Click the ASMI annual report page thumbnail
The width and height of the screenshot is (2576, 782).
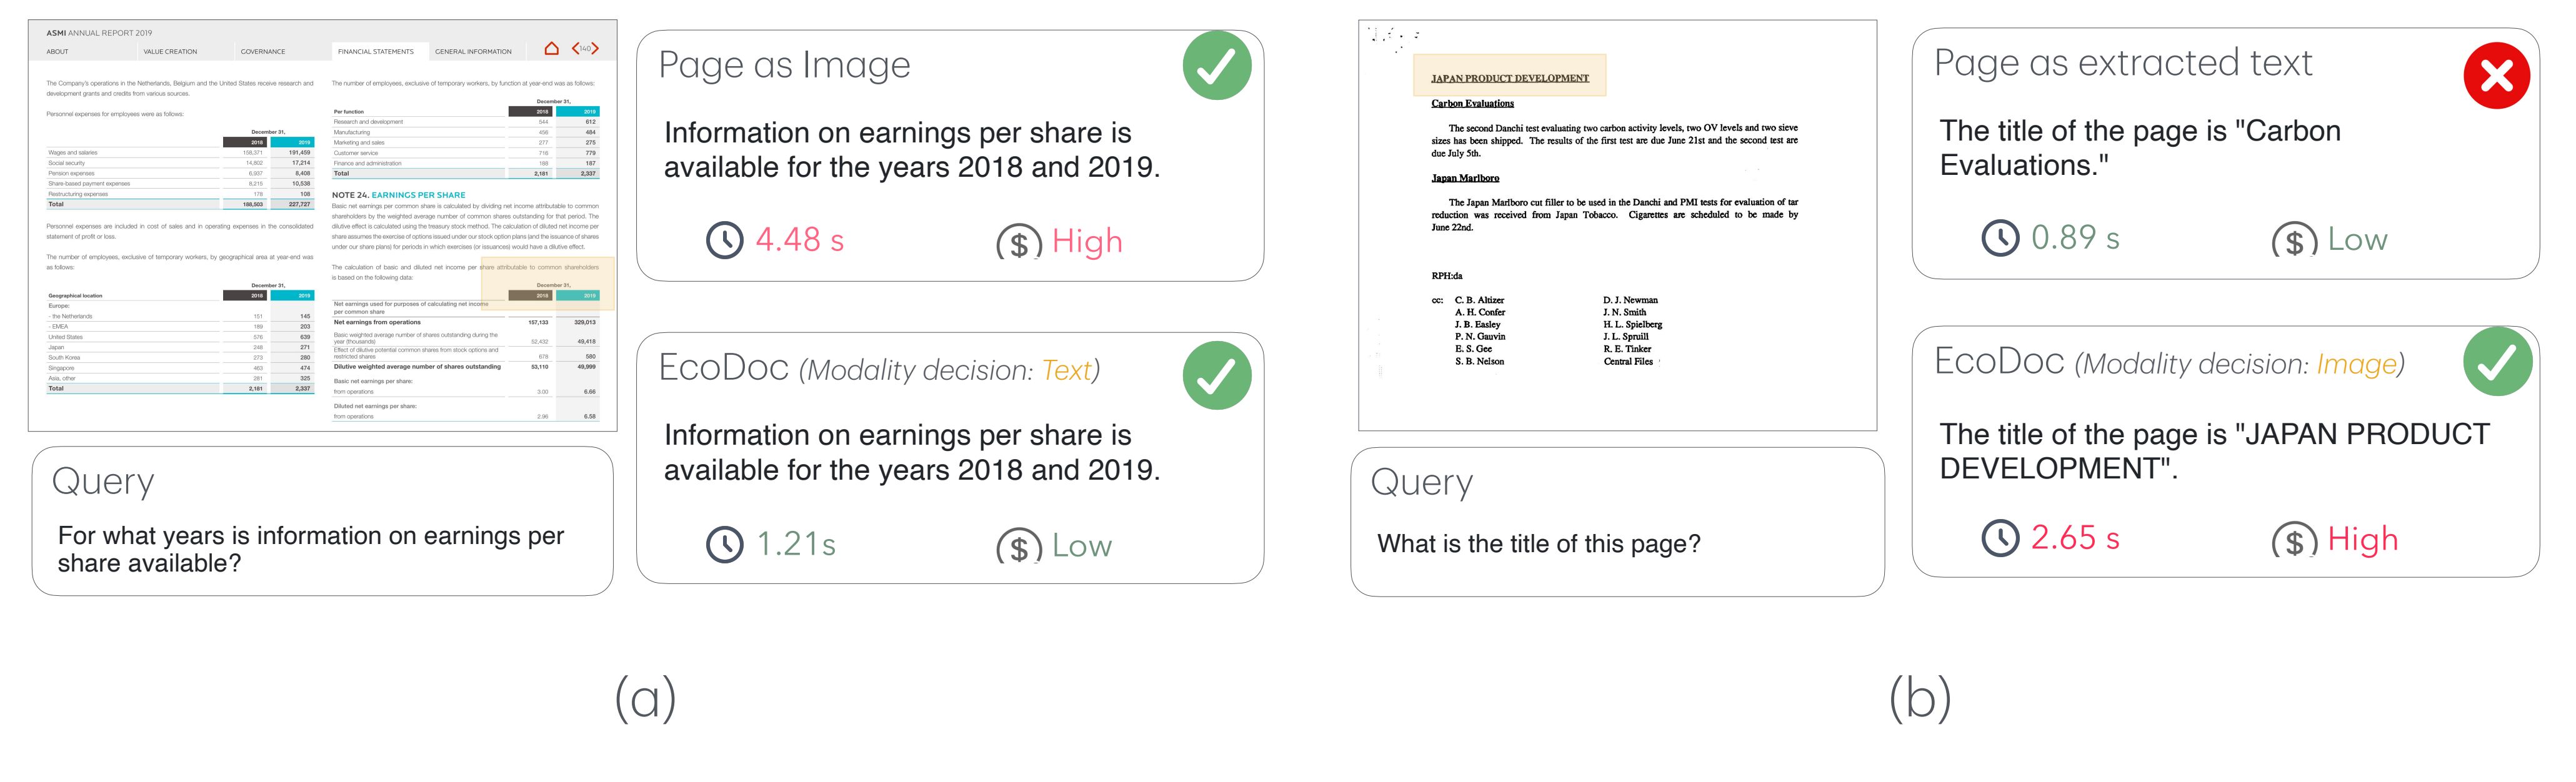click(322, 225)
